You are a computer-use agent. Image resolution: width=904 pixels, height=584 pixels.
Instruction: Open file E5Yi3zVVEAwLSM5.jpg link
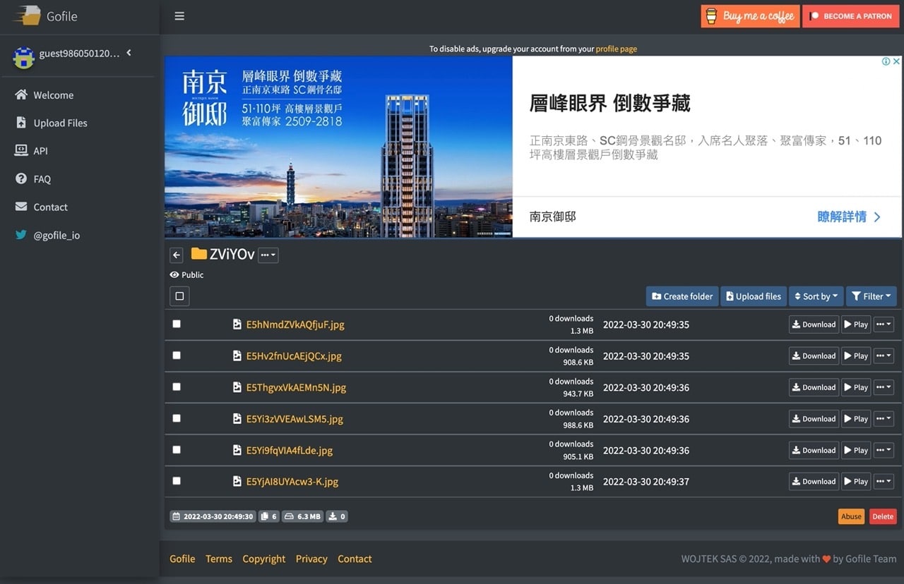click(295, 419)
